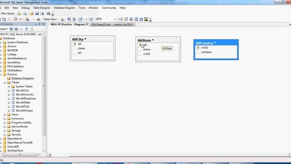
Task: Open the Table View dropdown
Action: click(50, 19)
